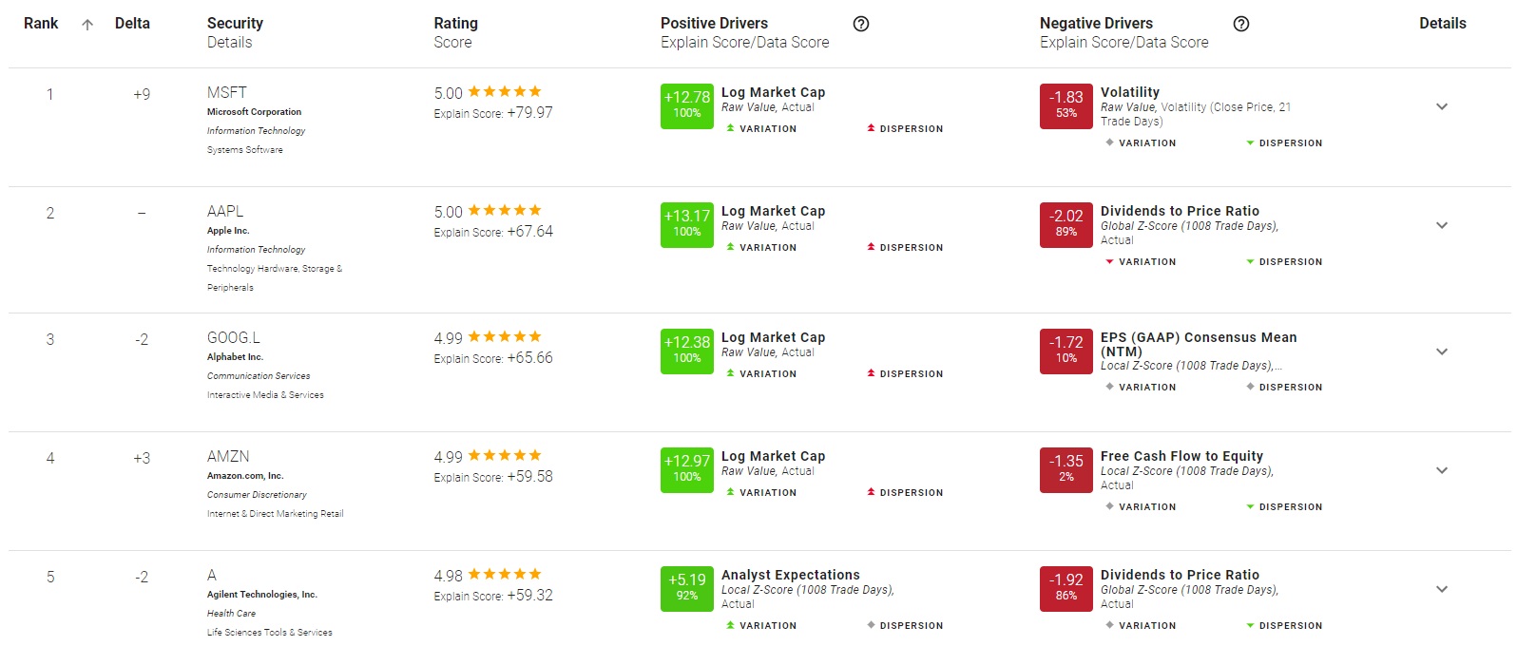Click Agilent's red -1.92 Dividends badge

[1066, 588]
